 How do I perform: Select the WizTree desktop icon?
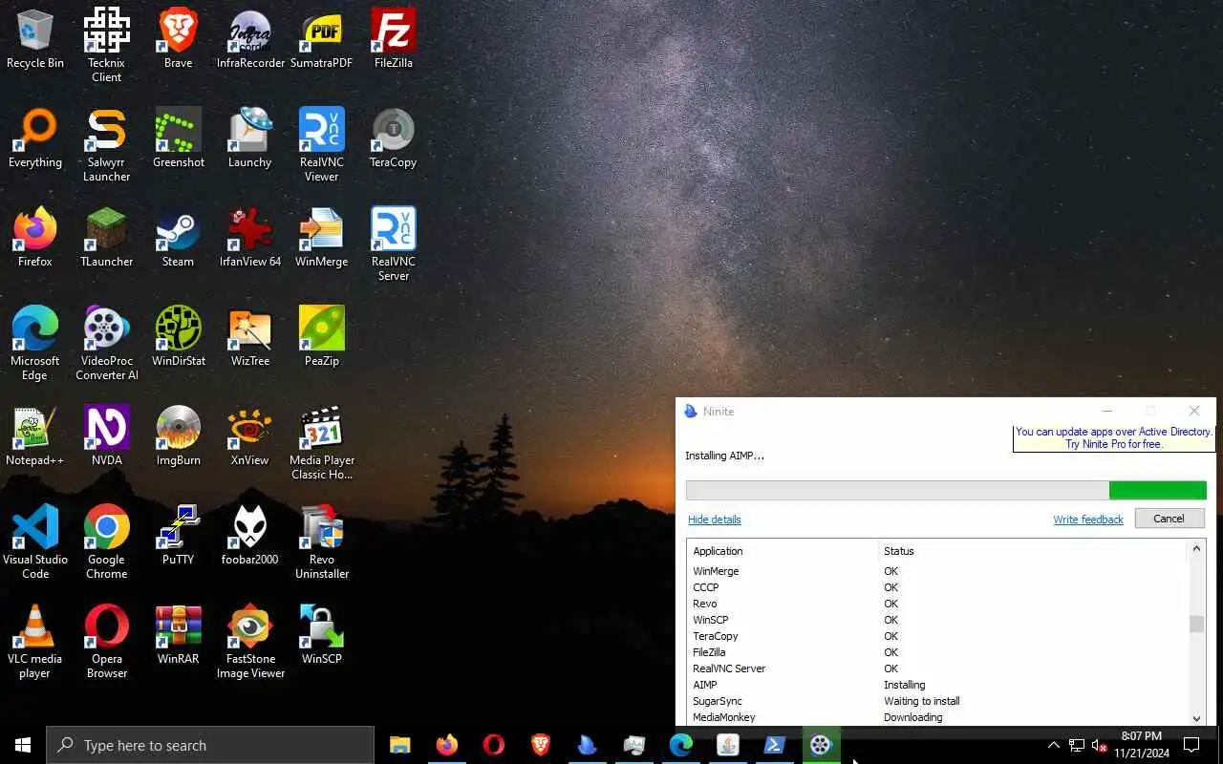point(249,338)
